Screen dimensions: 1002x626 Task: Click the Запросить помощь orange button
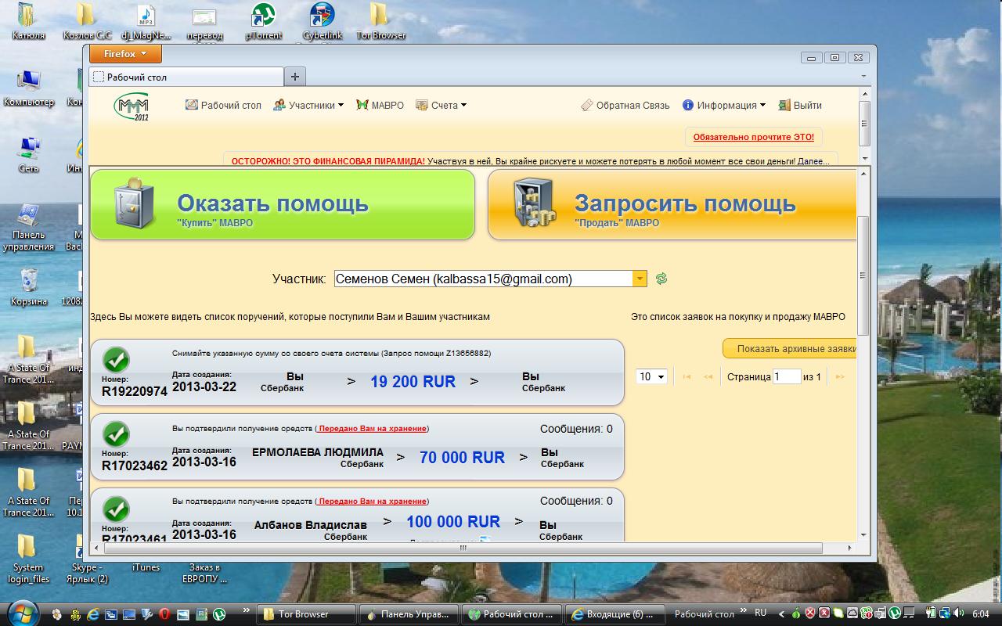pos(672,204)
